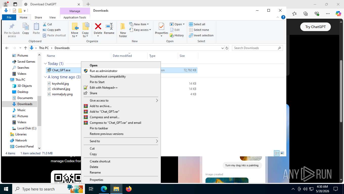Choose Edit with Notepad++ menu entry
This screenshot has width=344, height=194.
click(121, 88)
